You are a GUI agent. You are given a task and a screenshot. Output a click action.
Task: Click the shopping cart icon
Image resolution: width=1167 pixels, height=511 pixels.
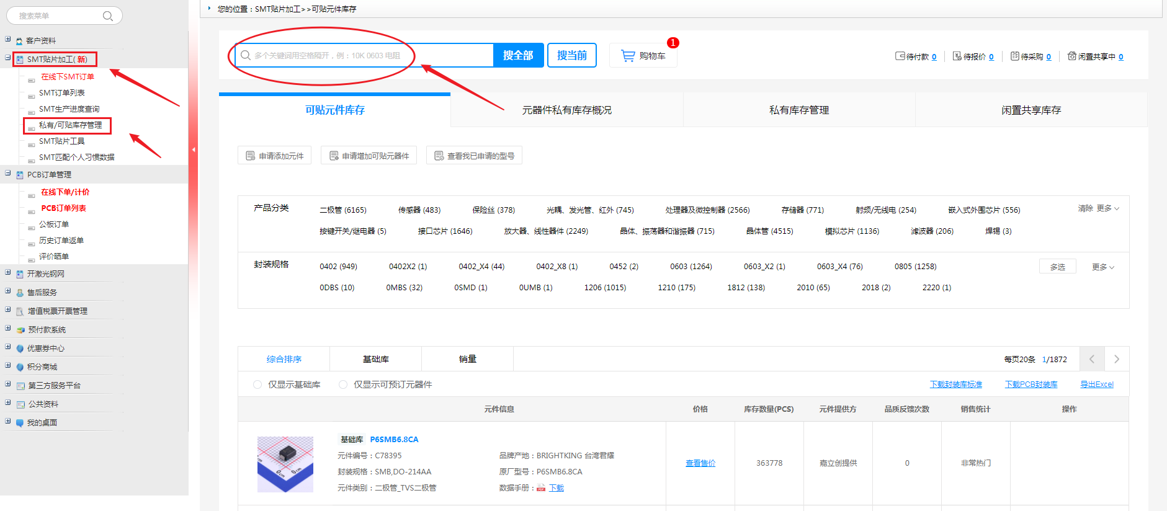(628, 56)
